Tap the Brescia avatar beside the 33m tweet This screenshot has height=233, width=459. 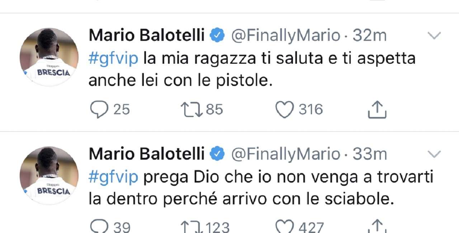pyautogui.click(x=49, y=175)
